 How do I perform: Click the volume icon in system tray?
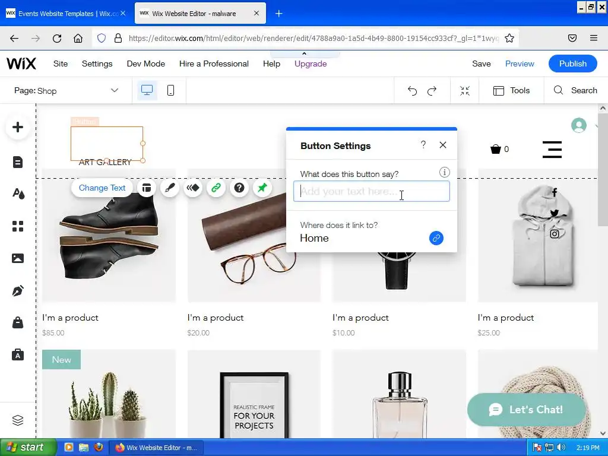[561, 448]
